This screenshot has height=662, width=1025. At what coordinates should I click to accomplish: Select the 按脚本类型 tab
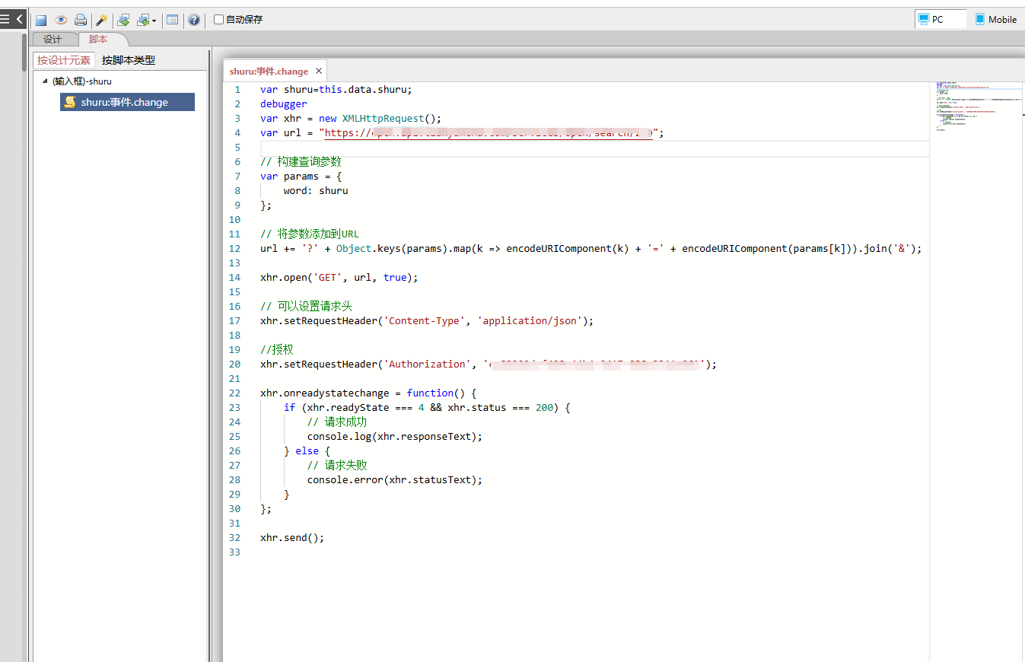pos(129,60)
